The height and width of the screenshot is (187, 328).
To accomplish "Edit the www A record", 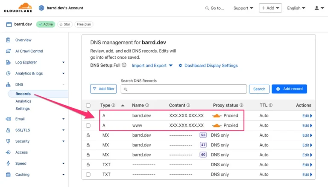I will [307, 126].
